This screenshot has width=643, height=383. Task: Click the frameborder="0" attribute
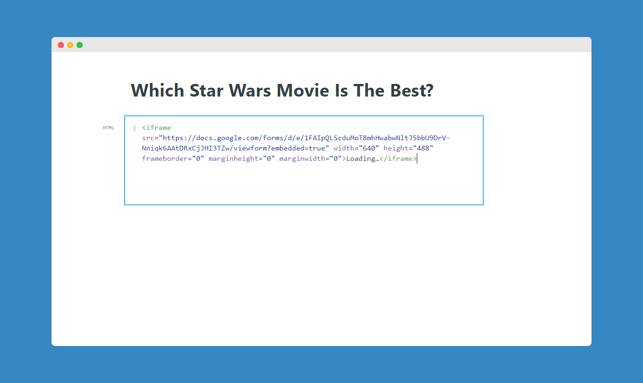click(173, 158)
